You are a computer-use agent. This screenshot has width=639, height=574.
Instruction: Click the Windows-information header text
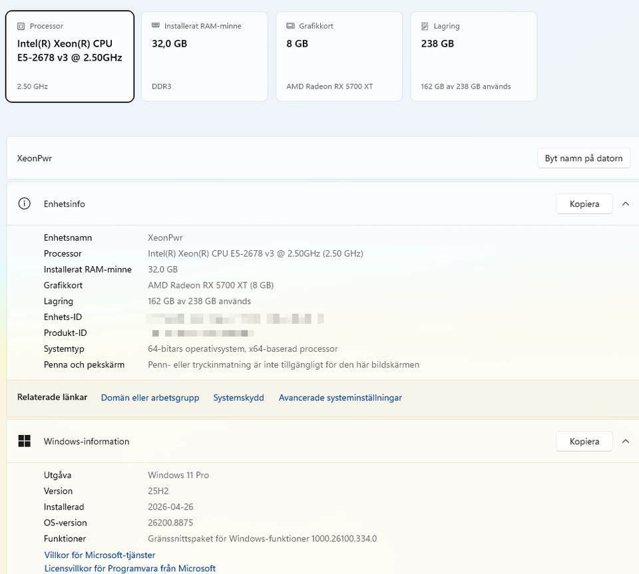point(87,441)
